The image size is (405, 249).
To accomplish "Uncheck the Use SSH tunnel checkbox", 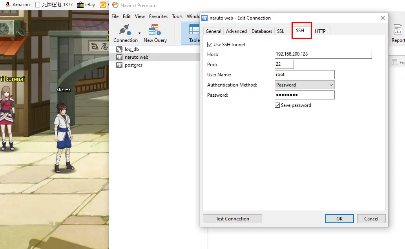I will click(x=210, y=45).
